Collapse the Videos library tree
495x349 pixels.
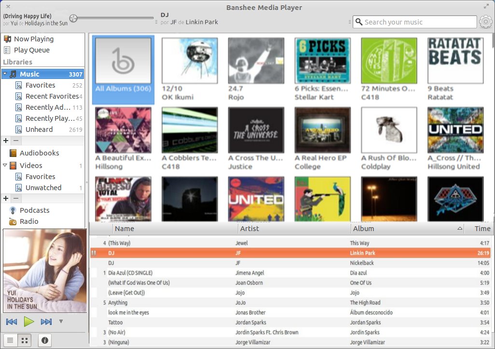[5, 165]
